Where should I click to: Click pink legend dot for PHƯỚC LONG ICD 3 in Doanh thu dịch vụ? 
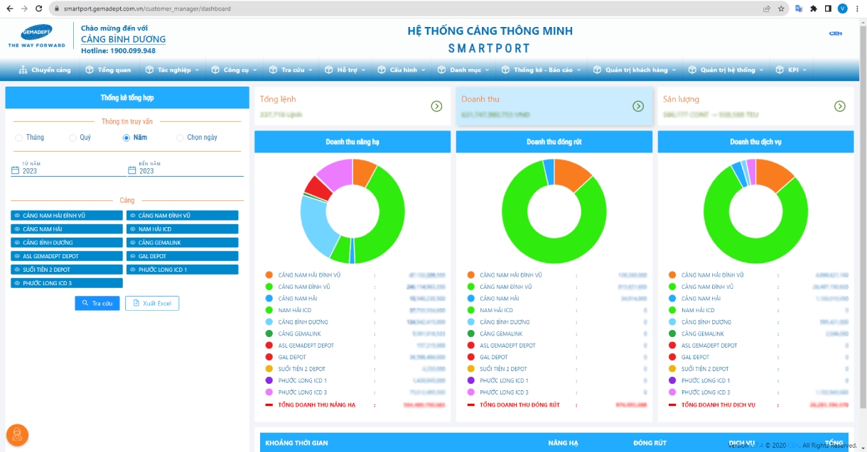(x=673, y=392)
